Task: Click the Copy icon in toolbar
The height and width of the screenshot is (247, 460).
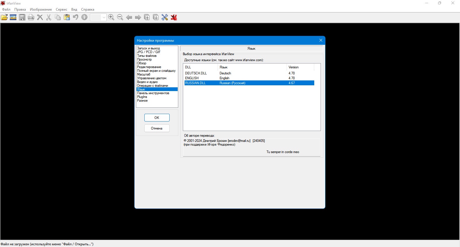Action: [58, 17]
